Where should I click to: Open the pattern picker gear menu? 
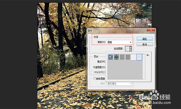coord(148,55)
